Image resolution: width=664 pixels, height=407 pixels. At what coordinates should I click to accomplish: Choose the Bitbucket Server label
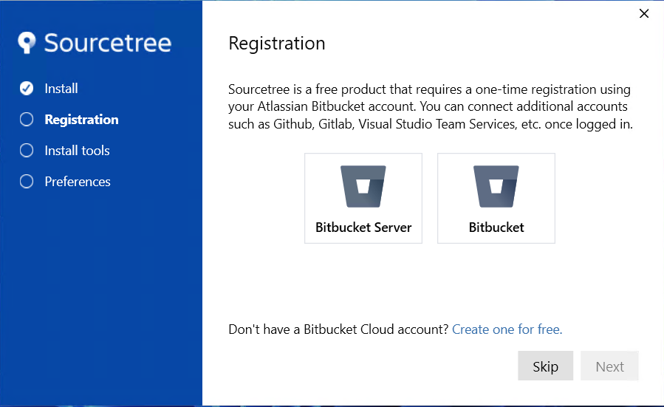[x=363, y=228]
